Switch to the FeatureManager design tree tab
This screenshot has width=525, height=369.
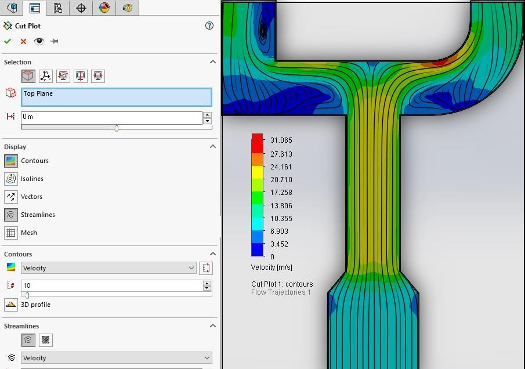pos(12,8)
